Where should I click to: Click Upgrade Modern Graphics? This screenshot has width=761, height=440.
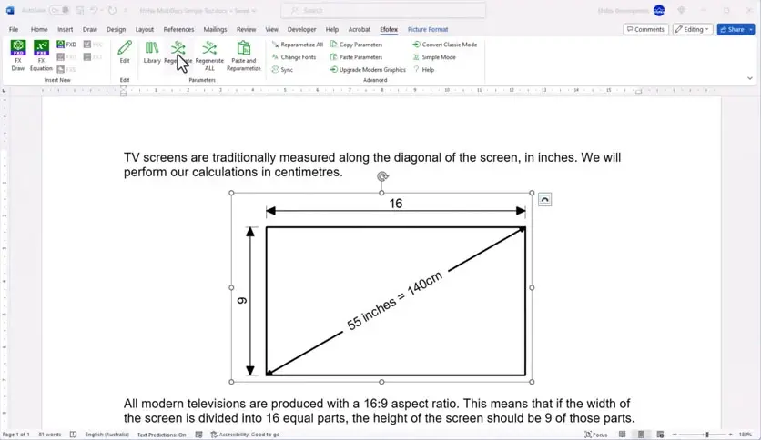pos(368,70)
